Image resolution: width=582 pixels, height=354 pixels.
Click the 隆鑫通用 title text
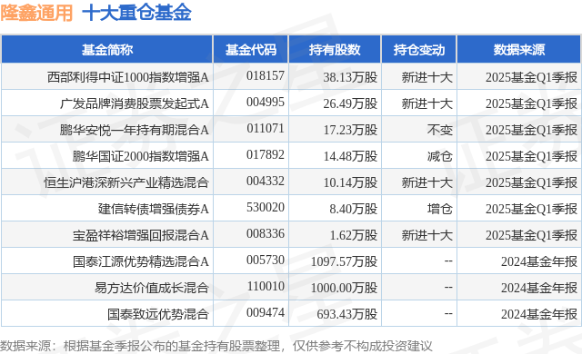[x=36, y=13]
